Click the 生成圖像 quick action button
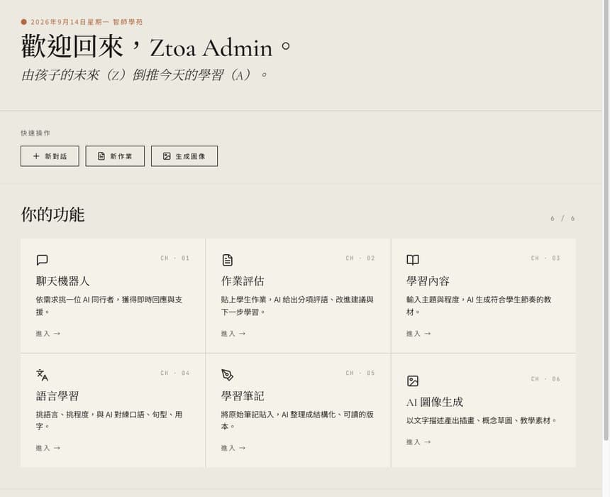Screen dimensions: 610x497 point(184,156)
